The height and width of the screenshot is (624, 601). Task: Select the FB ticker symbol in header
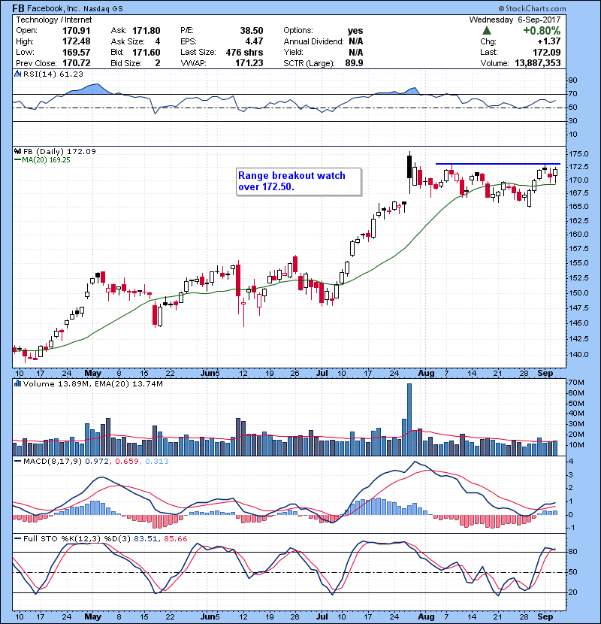(19, 8)
